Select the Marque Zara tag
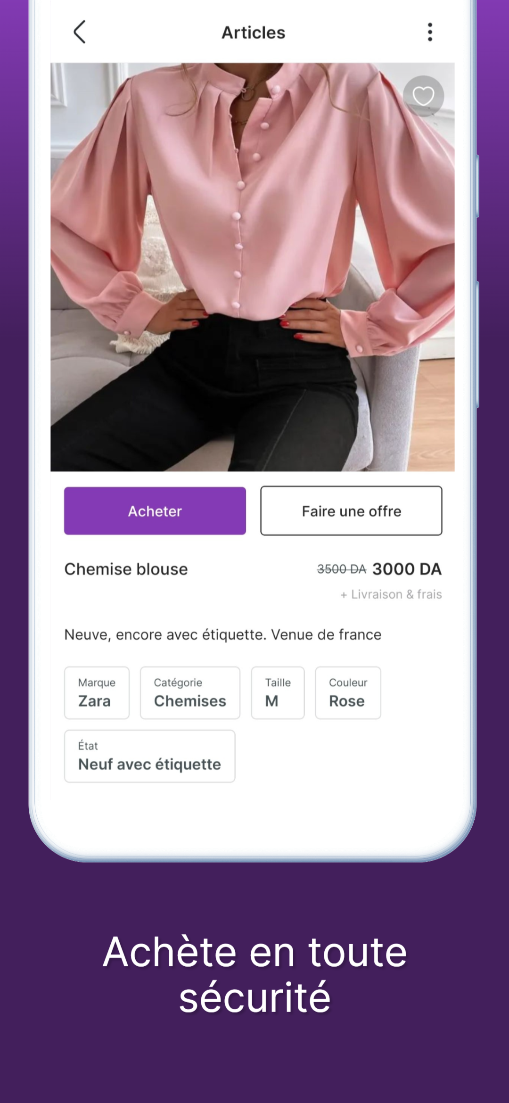Viewport: 509px width, 1103px height. [97, 693]
